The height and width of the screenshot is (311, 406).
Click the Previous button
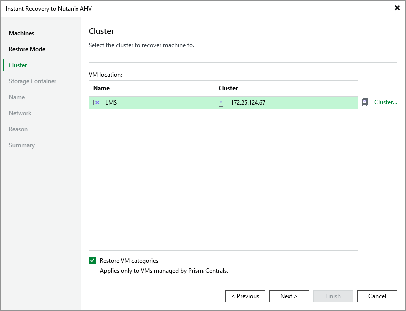coord(245,296)
